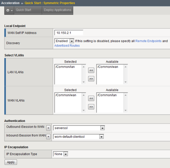
Task: Click plus icon beside Inbound iSession from WAN
Action: pos(48,137)
